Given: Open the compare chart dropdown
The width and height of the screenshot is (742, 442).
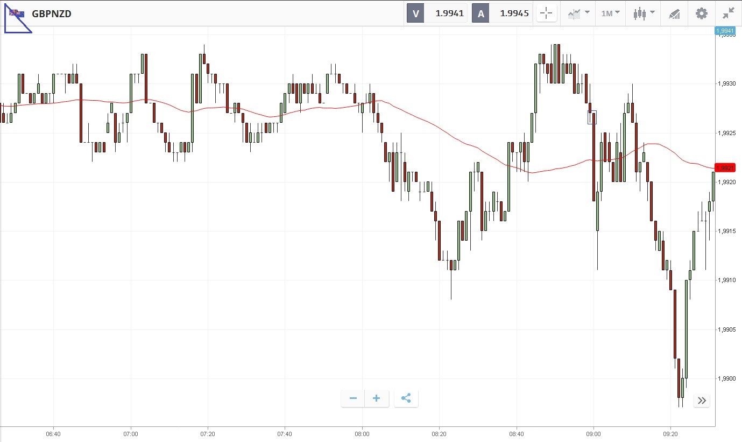Looking at the screenshot, I should [x=578, y=13].
